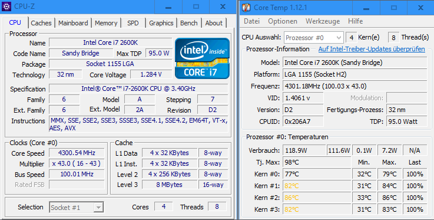The image size is (434, 220).
Task: Open the Mainboard tab
Action: coord(73,23)
